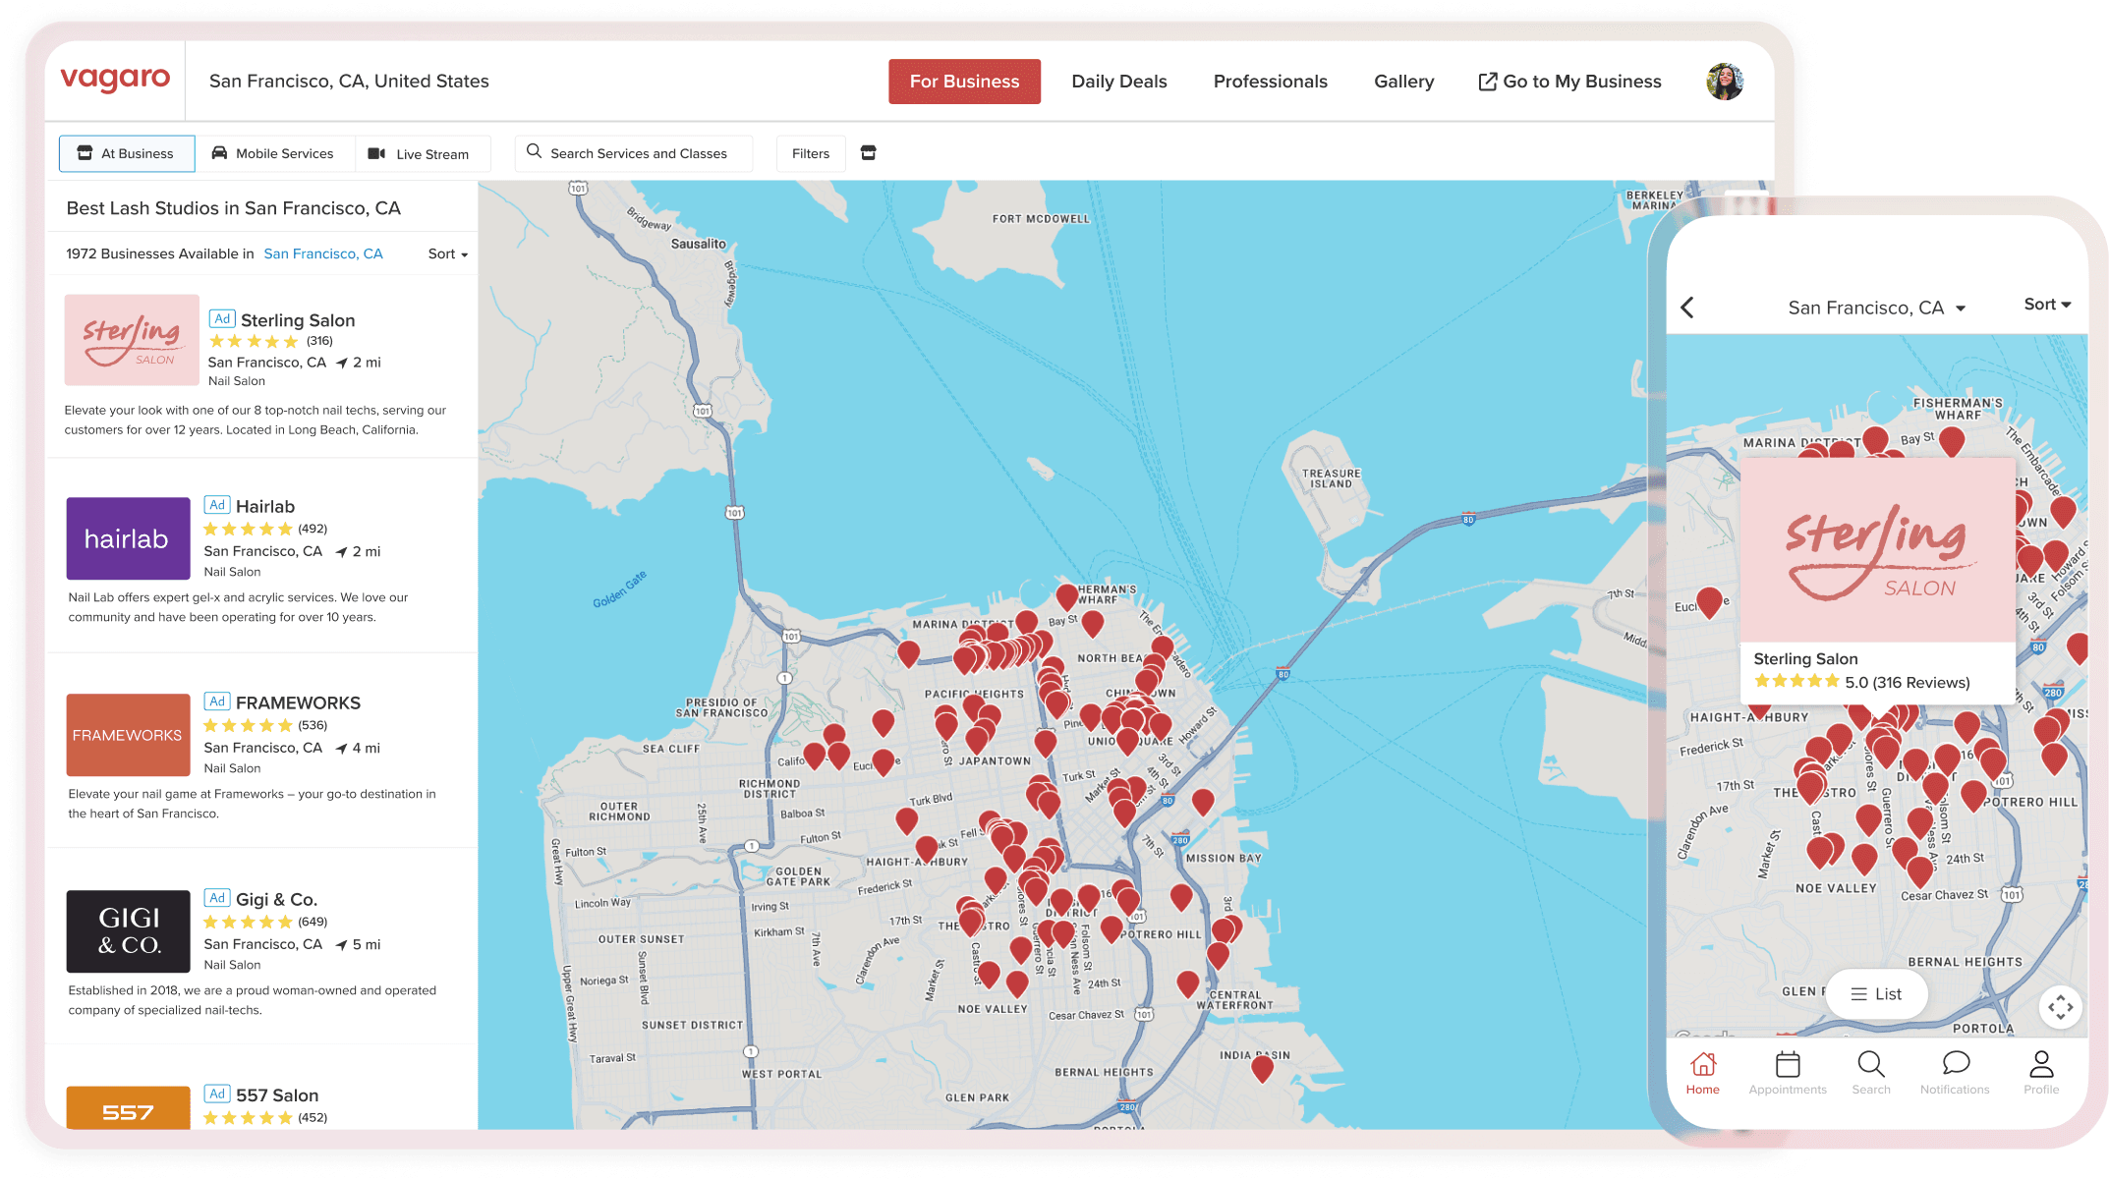
Task: Expand the mobile Sort dropdown
Action: tap(2046, 305)
